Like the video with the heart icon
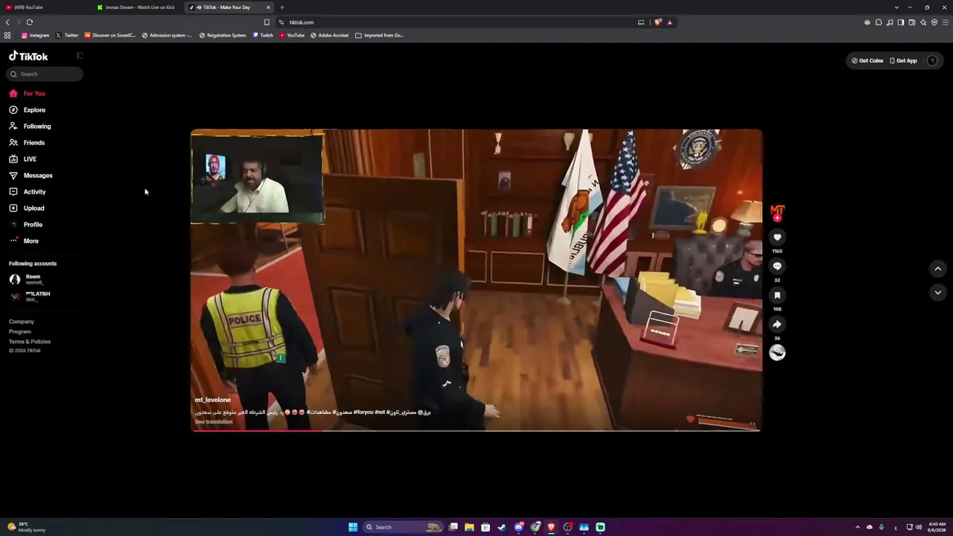The width and height of the screenshot is (953, 536). coord(777,237)
